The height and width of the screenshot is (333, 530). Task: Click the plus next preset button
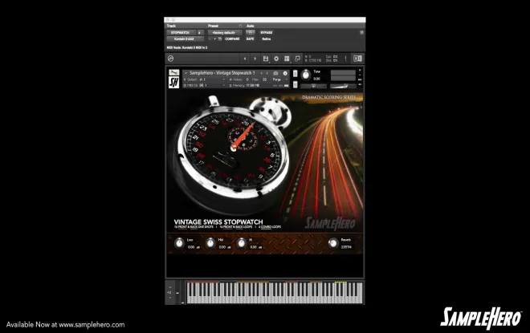coord(215,39)
